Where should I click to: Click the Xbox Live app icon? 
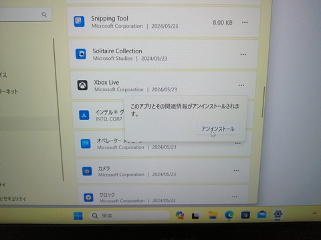pyautogui.click(x=82, y=85)
